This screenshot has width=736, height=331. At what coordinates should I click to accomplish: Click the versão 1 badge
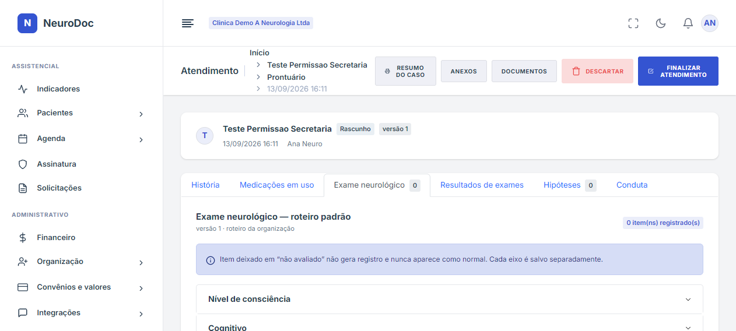(395, 129)
